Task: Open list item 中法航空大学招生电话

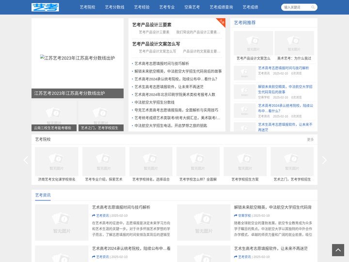Action: click(x=171, y=126)
